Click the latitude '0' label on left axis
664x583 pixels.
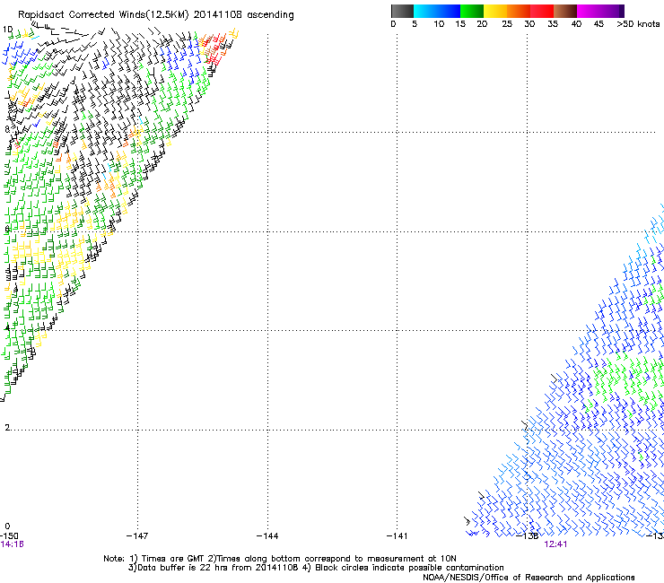click(7, 526)
